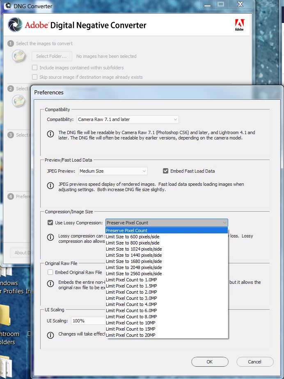The height and width of the screenshot is (379, 284).
Task: Confirm preferences with OK button
Action: coord(210,362)
